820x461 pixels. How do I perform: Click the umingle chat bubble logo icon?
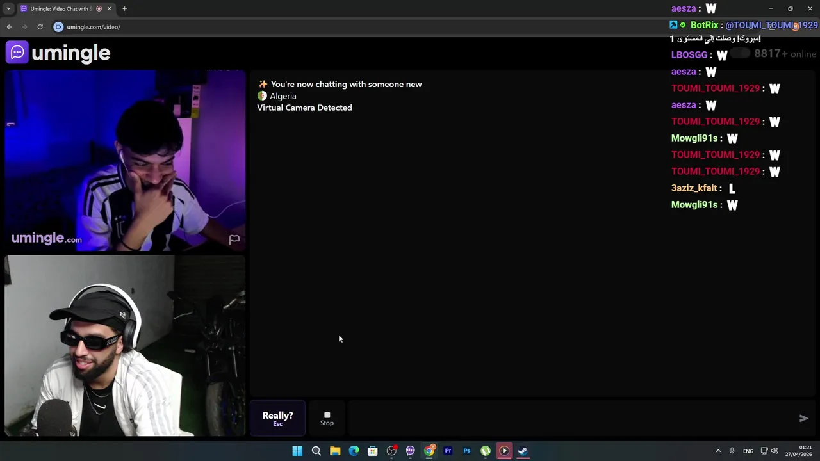(x=17, y=53)
